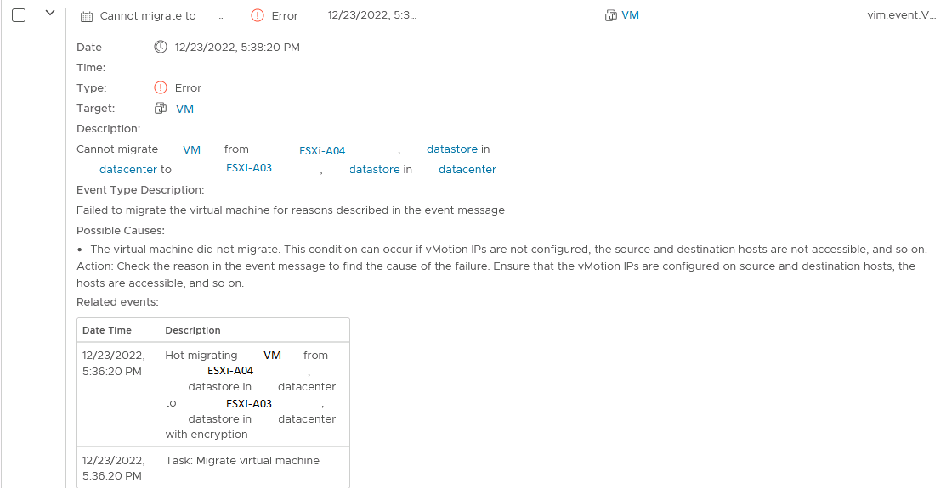
Task: Click the Date Time column header
Action: tap(106, 330)
